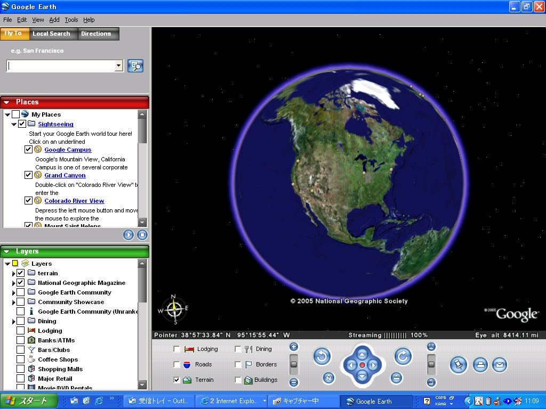Pan the globe right with the arrow

point(373,365)
